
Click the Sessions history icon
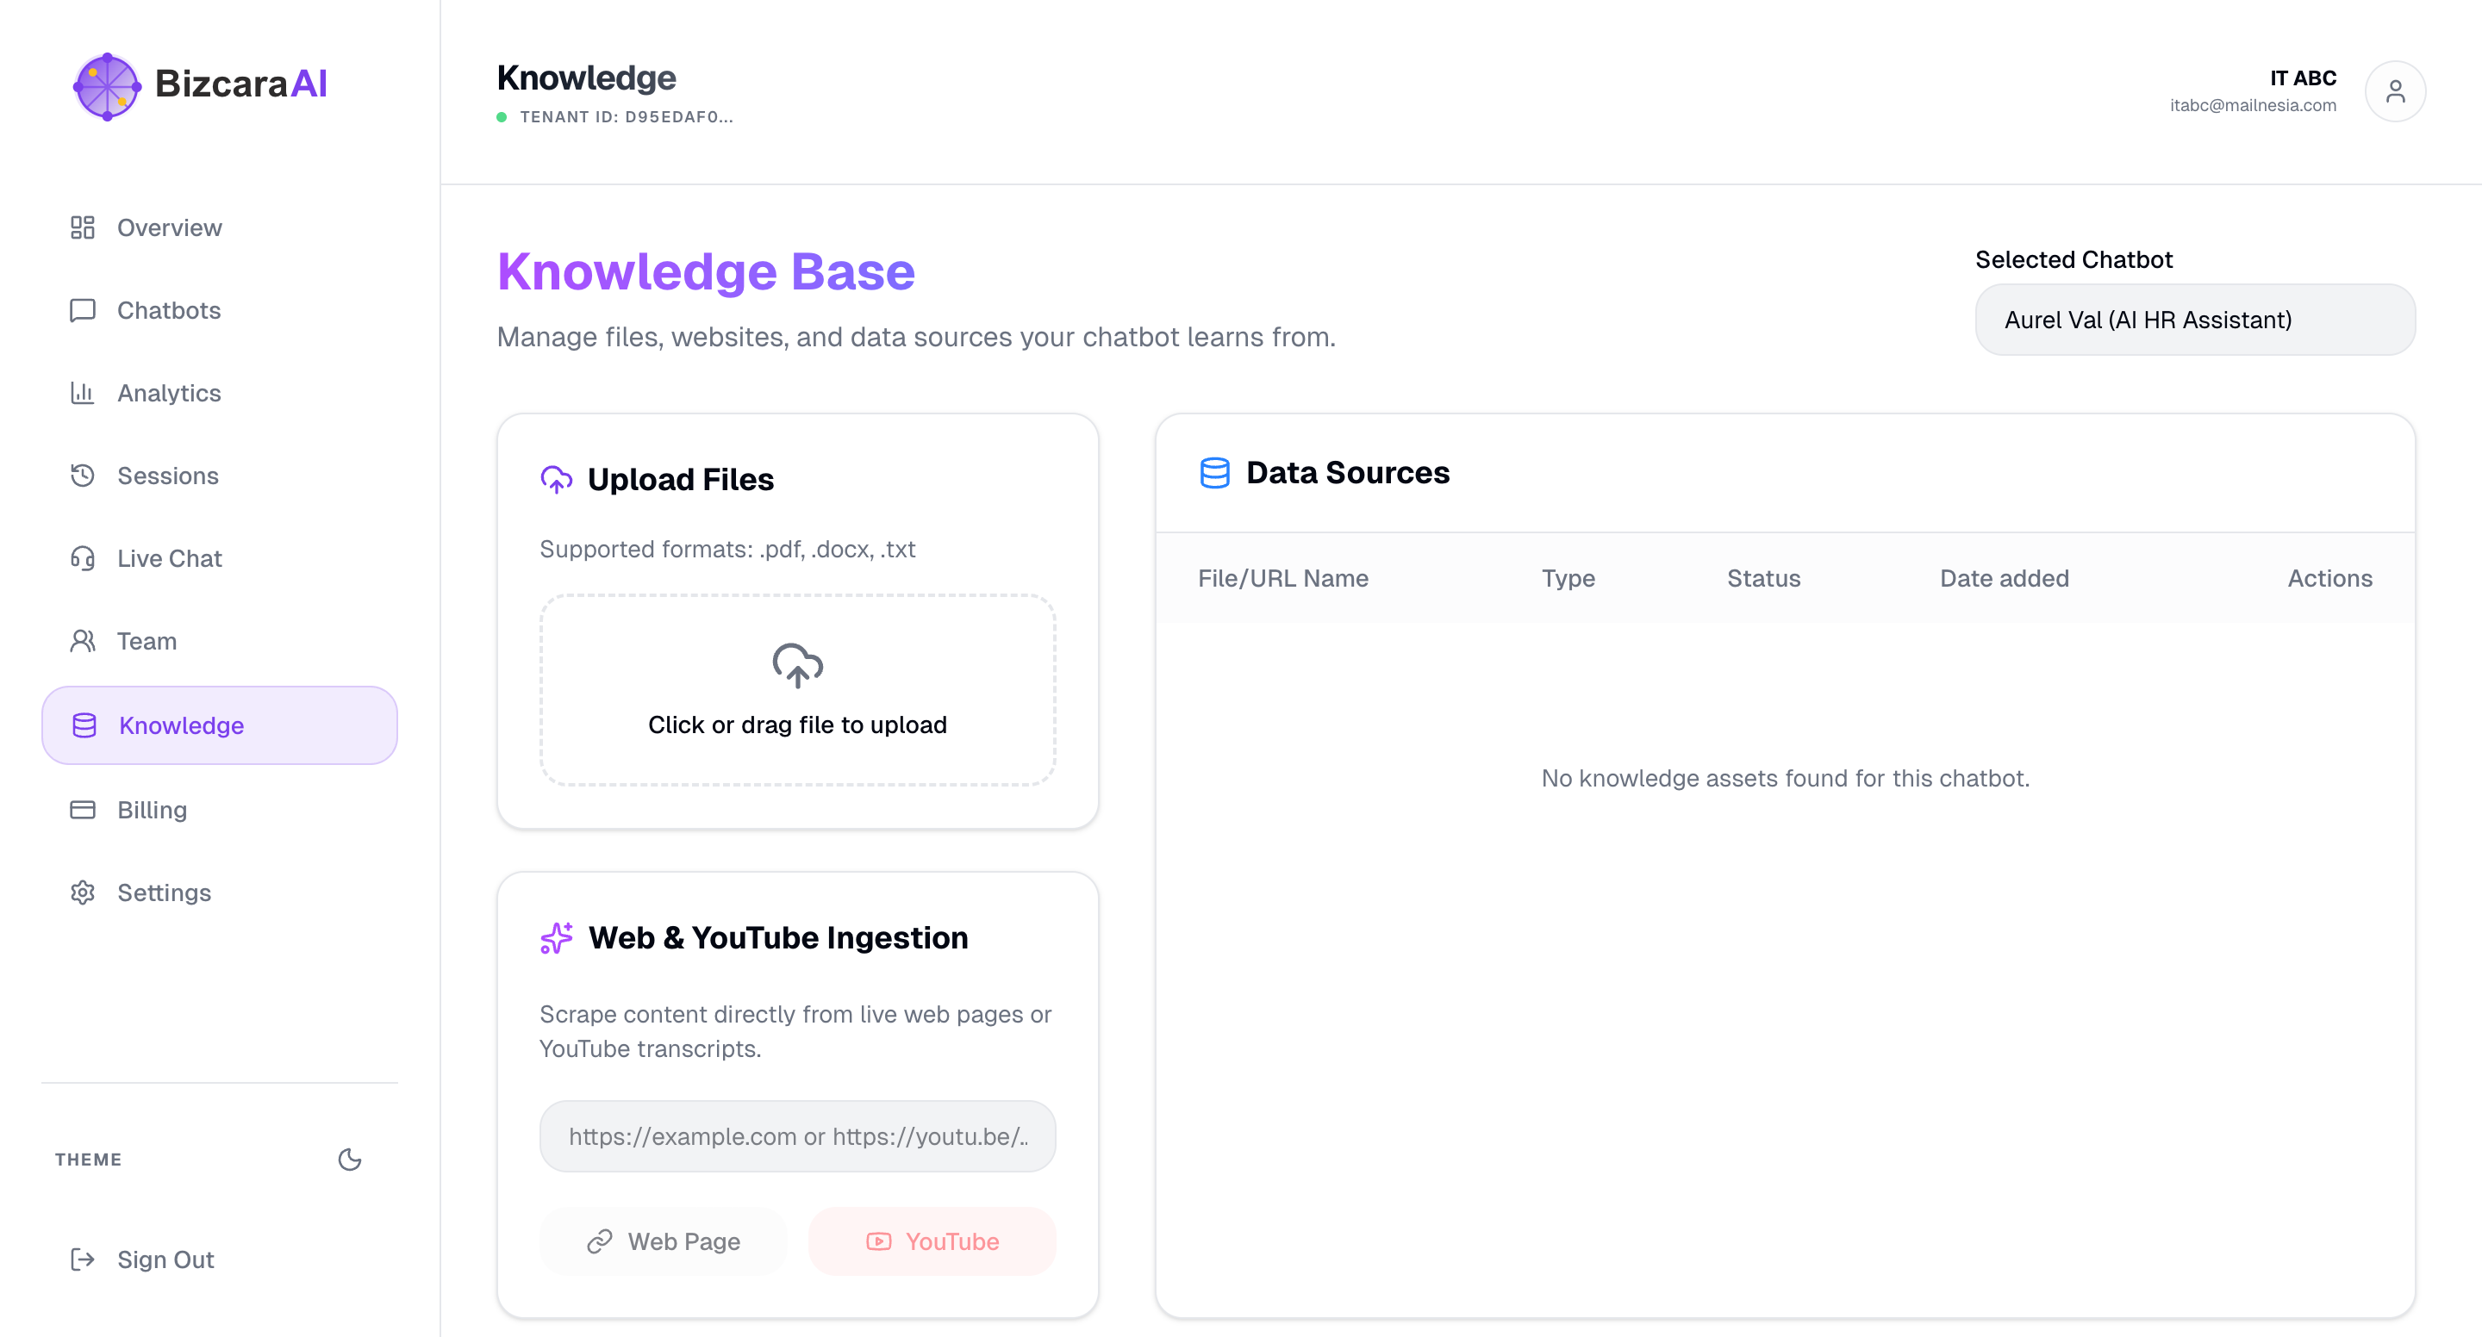tap(83, 475)
